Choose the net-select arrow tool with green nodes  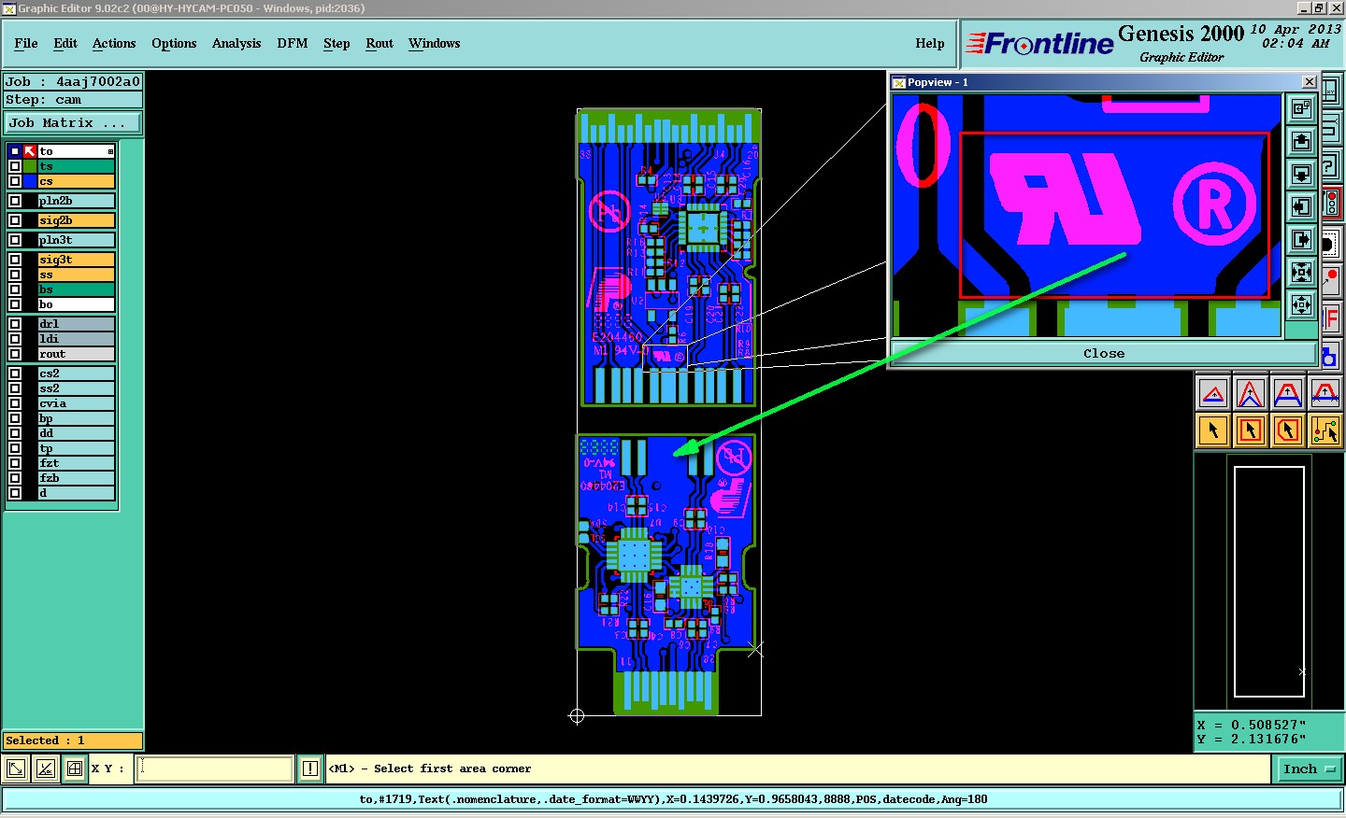1325,430
